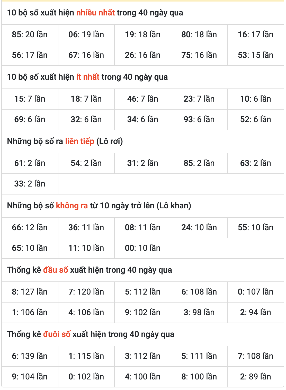This screenshot has width=286, height=390.
Task: Click the 'không ra' highlighted text
Action: [72, 206]
